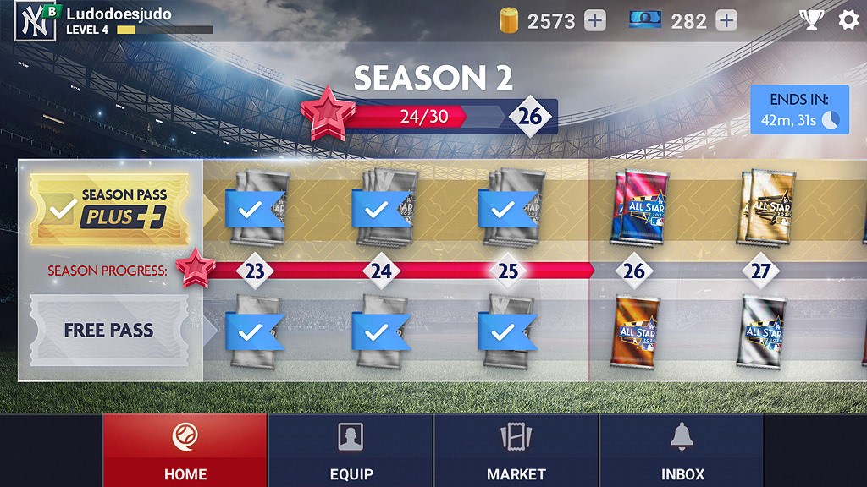
Task: Open the Inbox tab
Action: [x=682, y=451]
